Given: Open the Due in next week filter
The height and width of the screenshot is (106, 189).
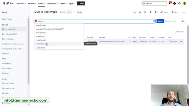Looking at the screenshot, I should click(x=14, y=29).
